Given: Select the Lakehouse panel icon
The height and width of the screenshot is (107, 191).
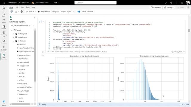Looking at the screenshot, I should click(x=11, y=17).
